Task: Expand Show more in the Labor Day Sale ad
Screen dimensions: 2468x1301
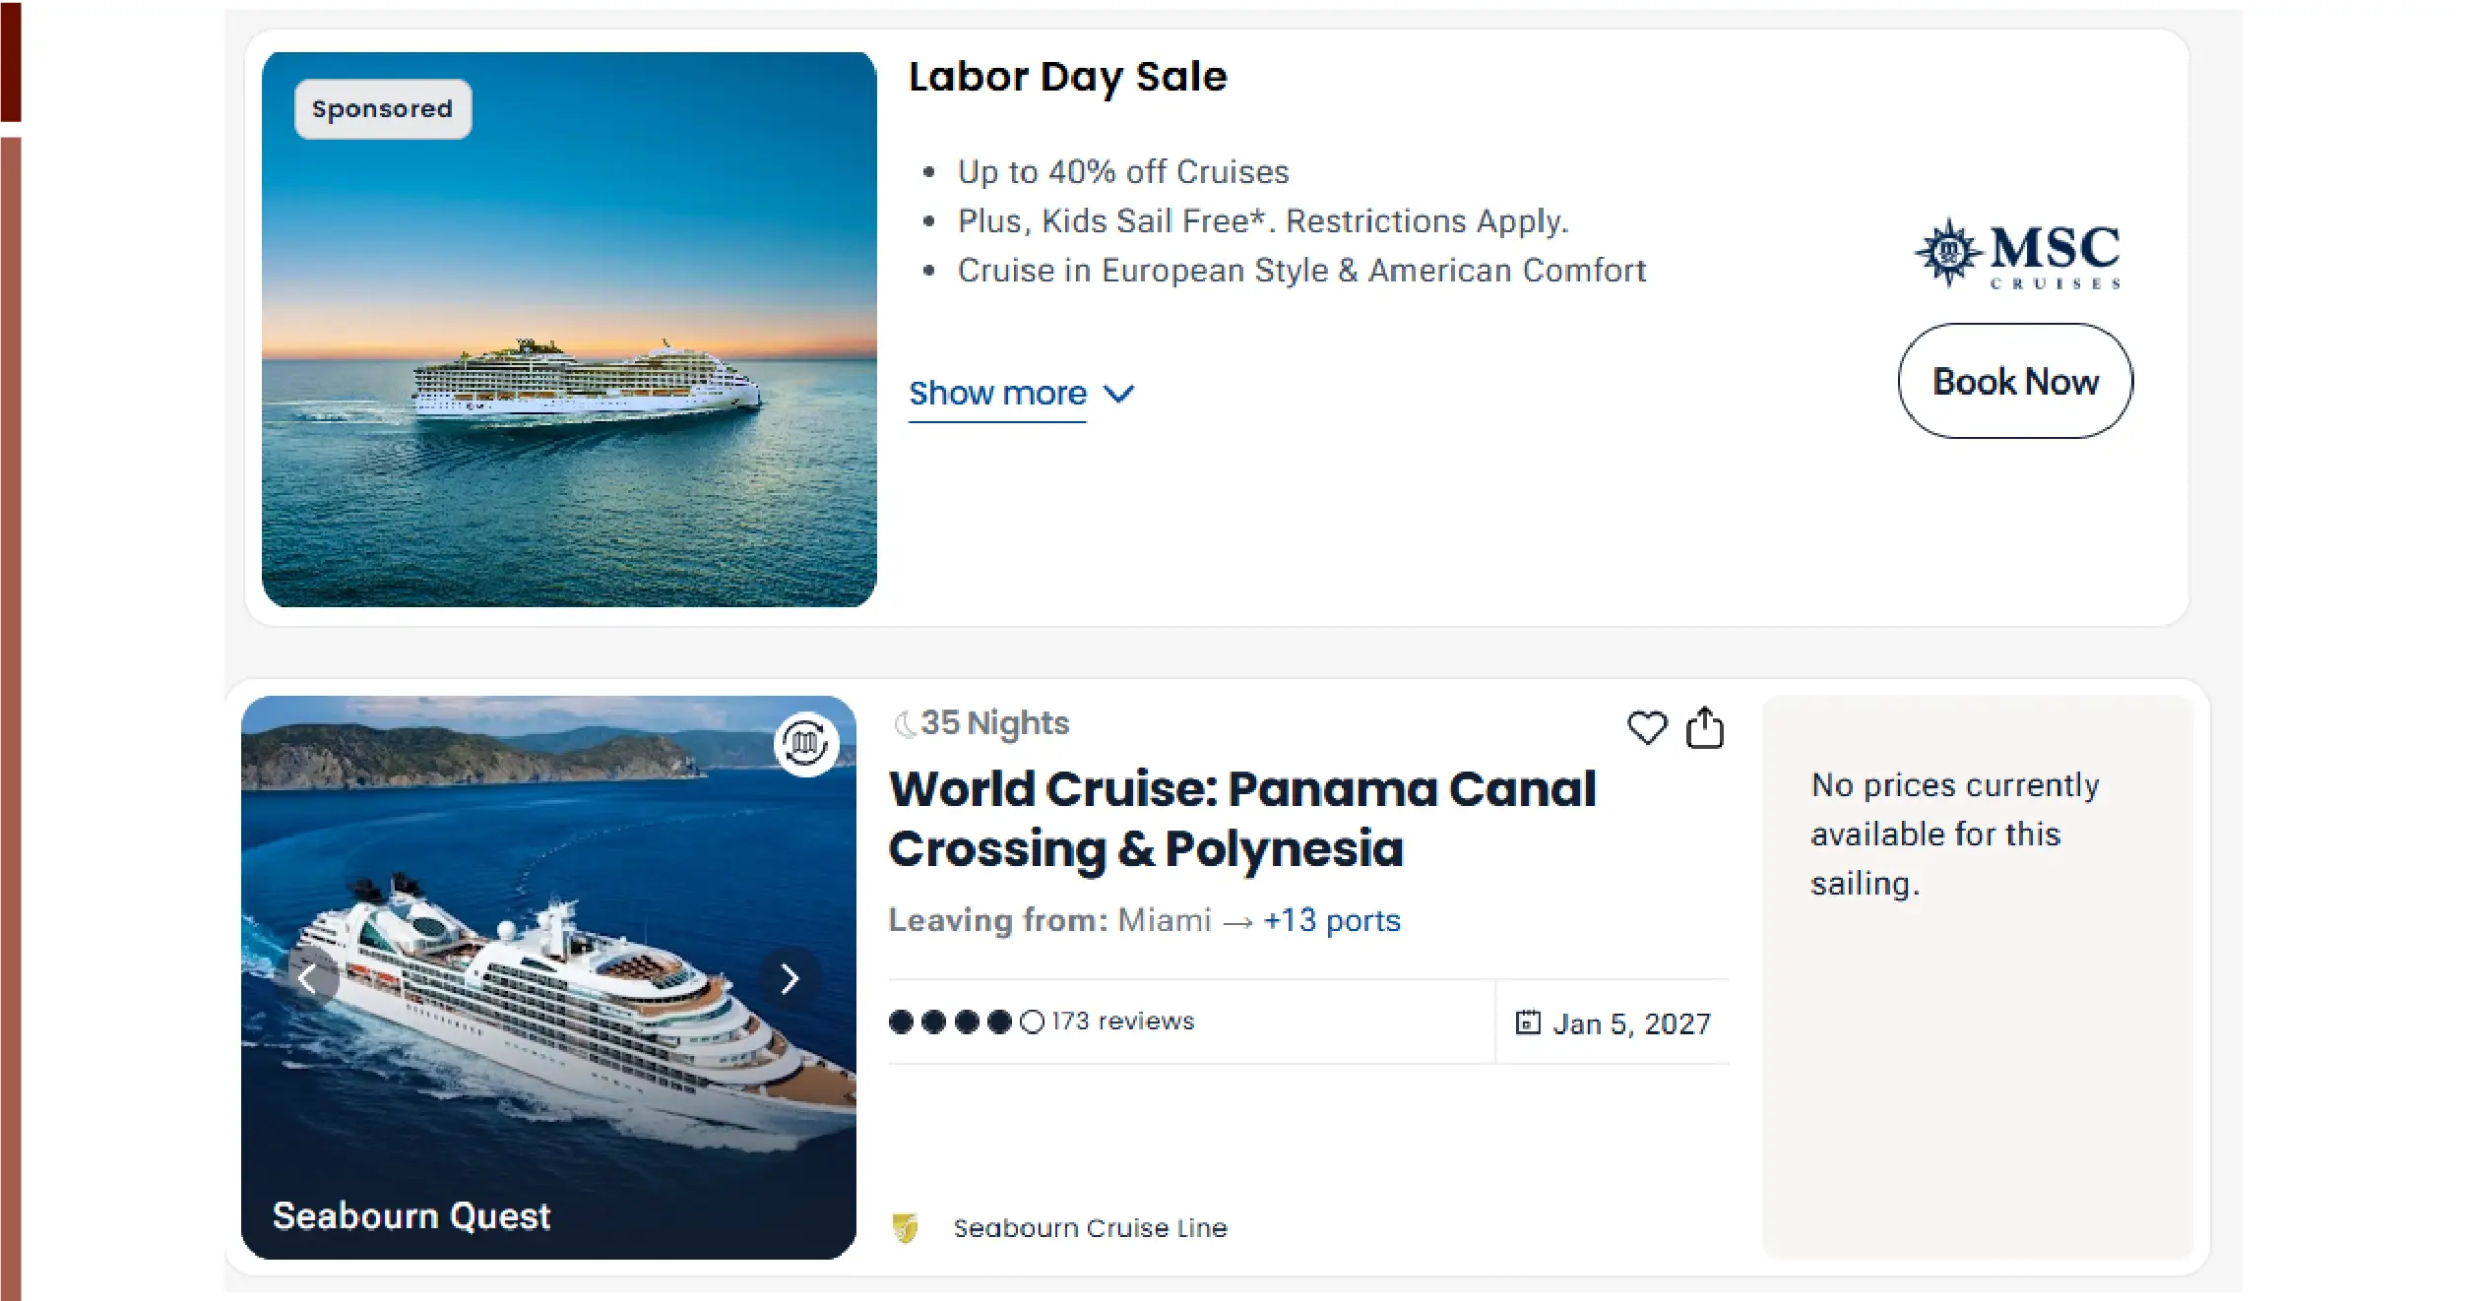Action: (x=997, y=393)
